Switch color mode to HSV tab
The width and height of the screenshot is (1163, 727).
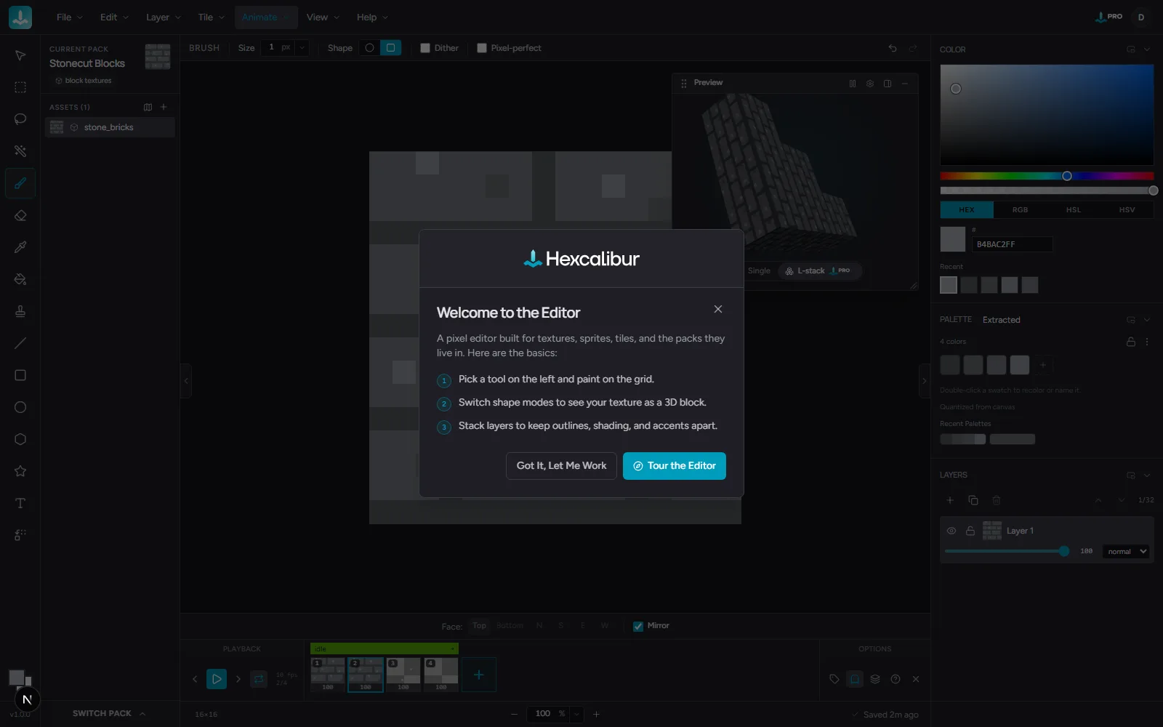click(x=1127, y=210)
